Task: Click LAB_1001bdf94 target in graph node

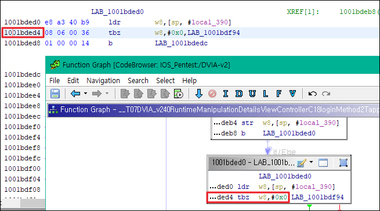Action: pyautogui.click(x=317, y=197)
